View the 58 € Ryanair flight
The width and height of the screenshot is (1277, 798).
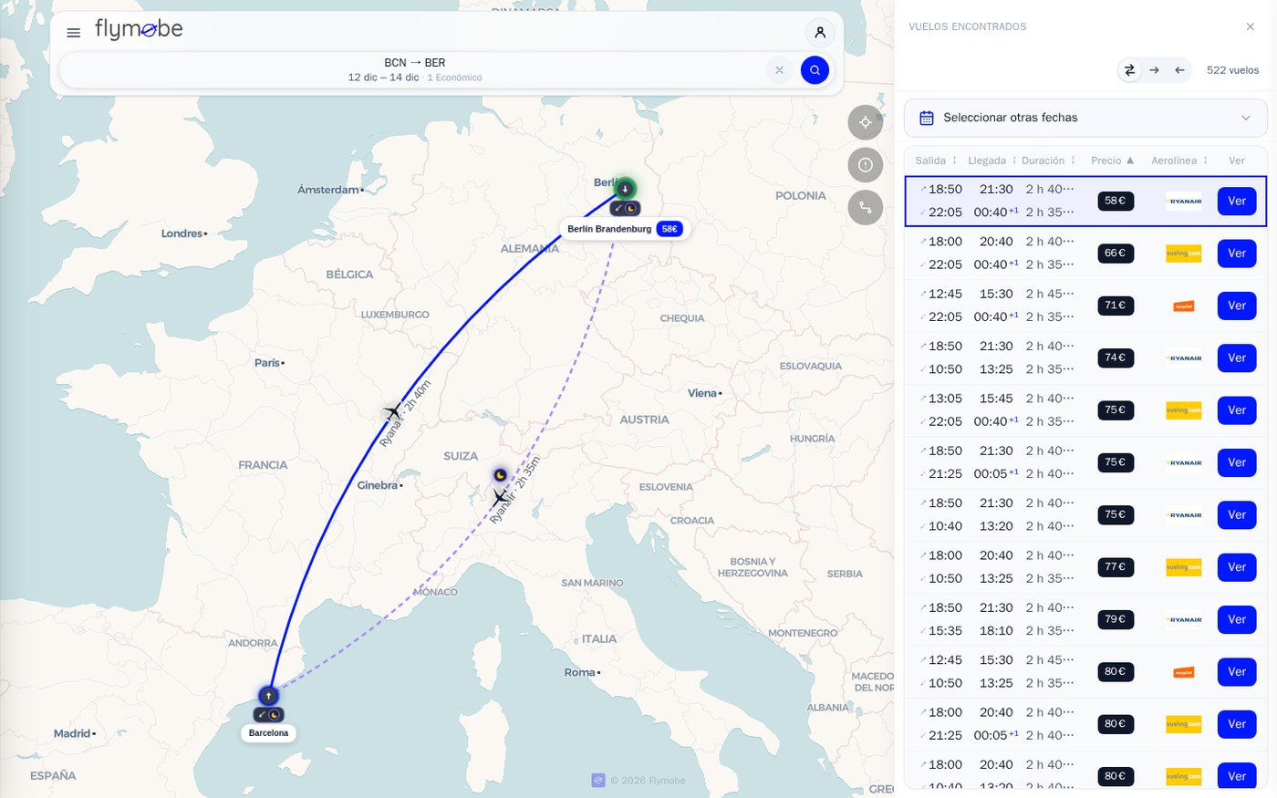pyautogui.click(x=1237, y=202)
